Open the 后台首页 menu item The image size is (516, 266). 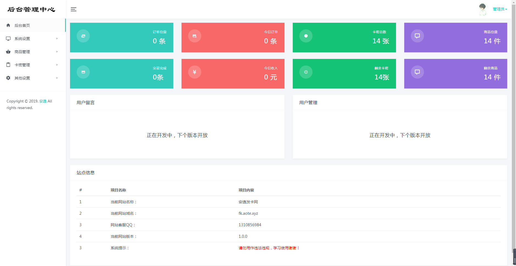33,25
